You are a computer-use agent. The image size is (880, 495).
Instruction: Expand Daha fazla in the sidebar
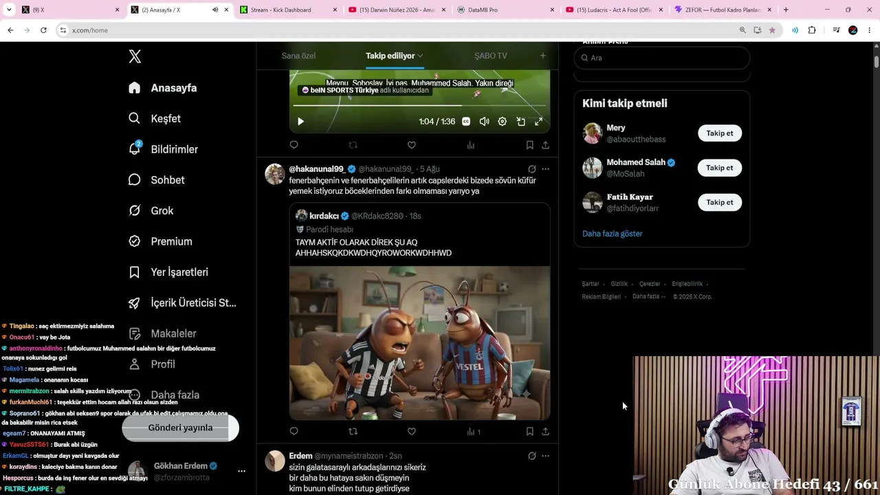tap(164, 395)
